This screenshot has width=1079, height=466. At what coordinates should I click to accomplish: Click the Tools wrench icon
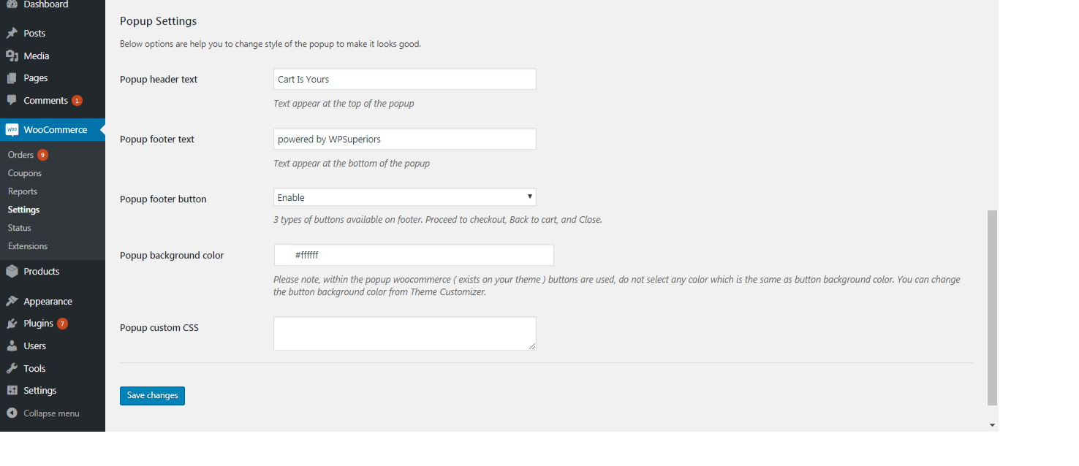[x=12, y=369]
